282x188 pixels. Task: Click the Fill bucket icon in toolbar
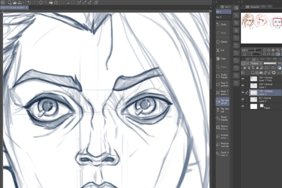click(x=51, y=2)
